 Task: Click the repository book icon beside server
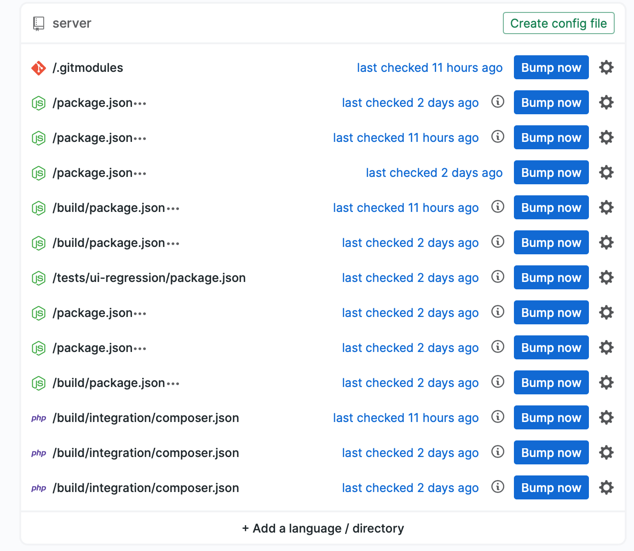(x=39, y=23)
